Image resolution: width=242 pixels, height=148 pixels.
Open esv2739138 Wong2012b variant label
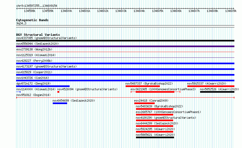[x=34, y=49]
